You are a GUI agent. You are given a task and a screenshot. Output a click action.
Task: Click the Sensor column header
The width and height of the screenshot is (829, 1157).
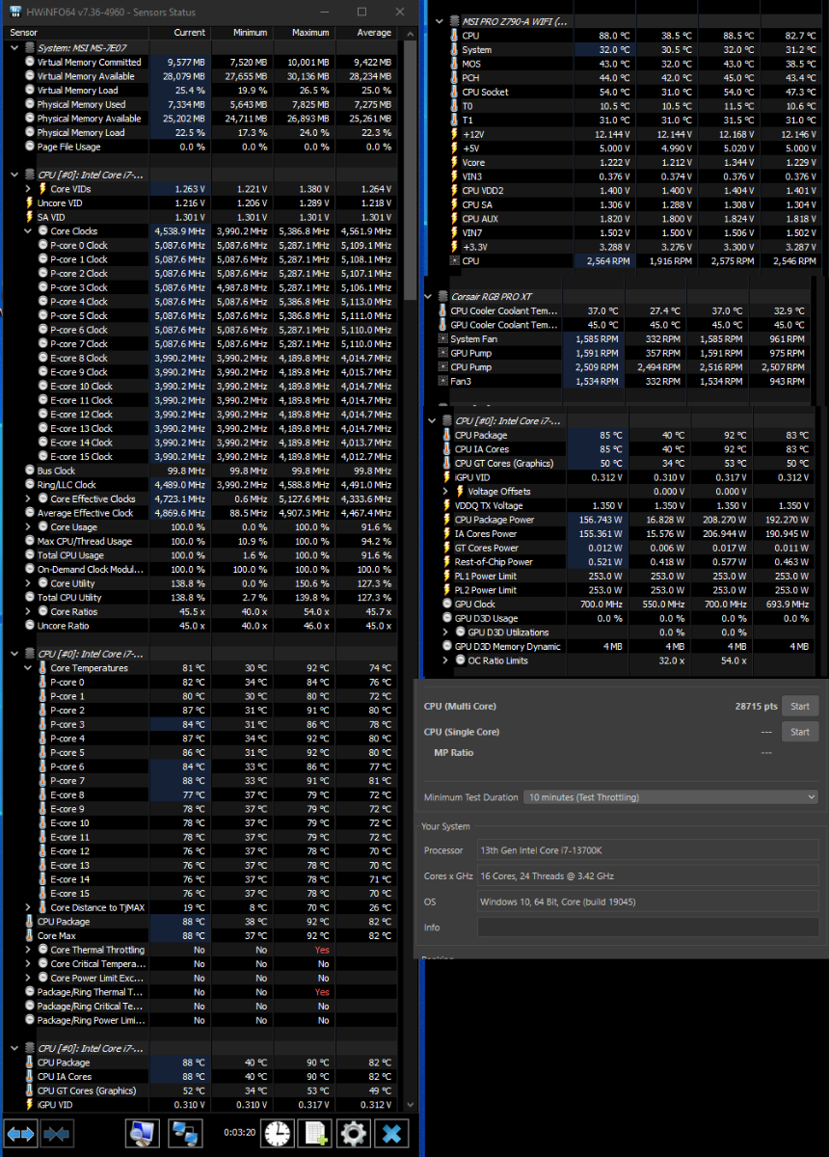77,33
